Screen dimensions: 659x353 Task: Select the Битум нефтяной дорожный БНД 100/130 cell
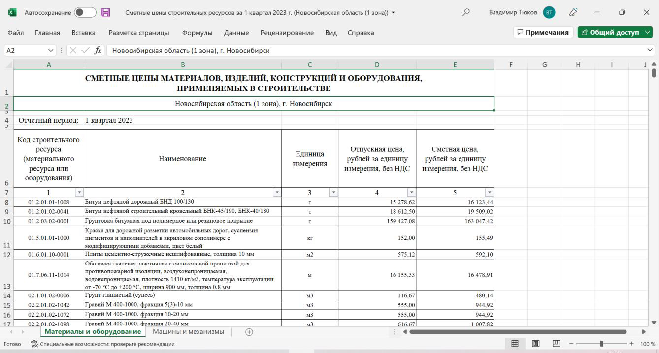click(183, 202)
